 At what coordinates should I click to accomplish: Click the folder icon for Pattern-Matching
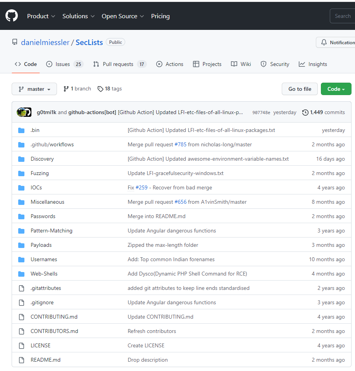(x=21, y=231)
